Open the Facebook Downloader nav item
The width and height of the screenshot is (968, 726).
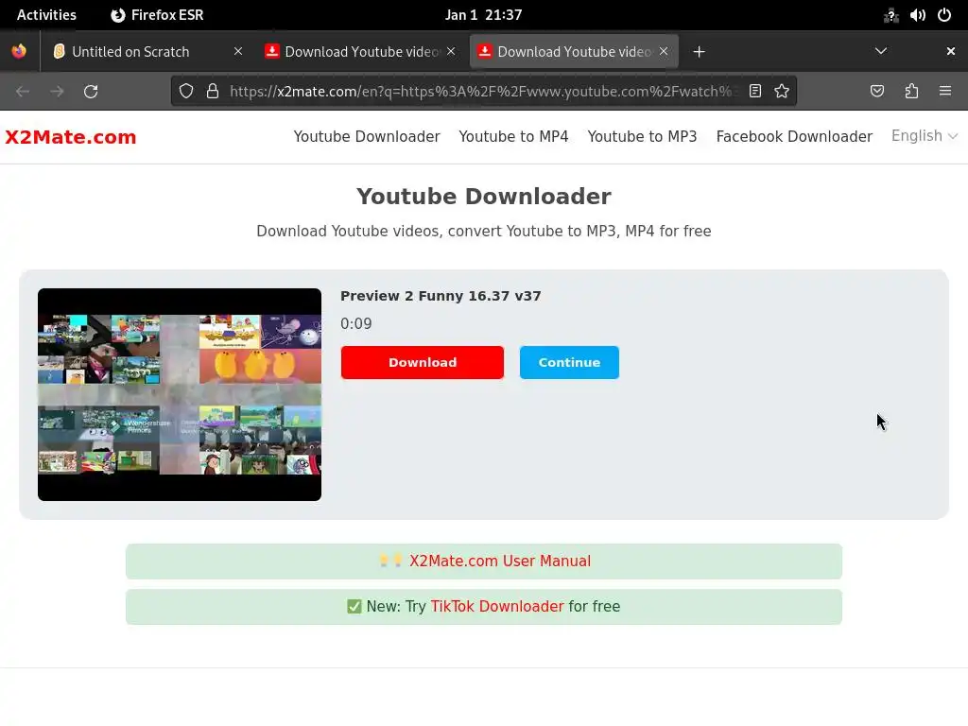coord(794,136)
